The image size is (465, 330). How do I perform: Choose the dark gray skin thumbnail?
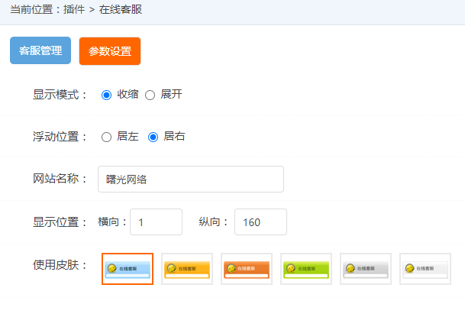point(366,269)
